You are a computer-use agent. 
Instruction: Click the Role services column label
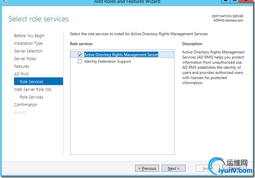(82, 44)
